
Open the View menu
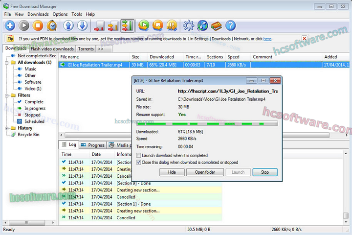tap(19, 14)
